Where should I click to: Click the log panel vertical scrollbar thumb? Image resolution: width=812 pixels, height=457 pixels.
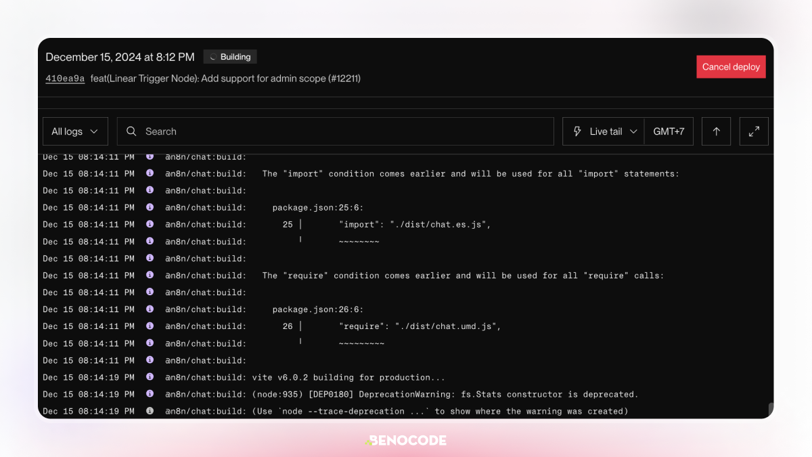(770, 409)
